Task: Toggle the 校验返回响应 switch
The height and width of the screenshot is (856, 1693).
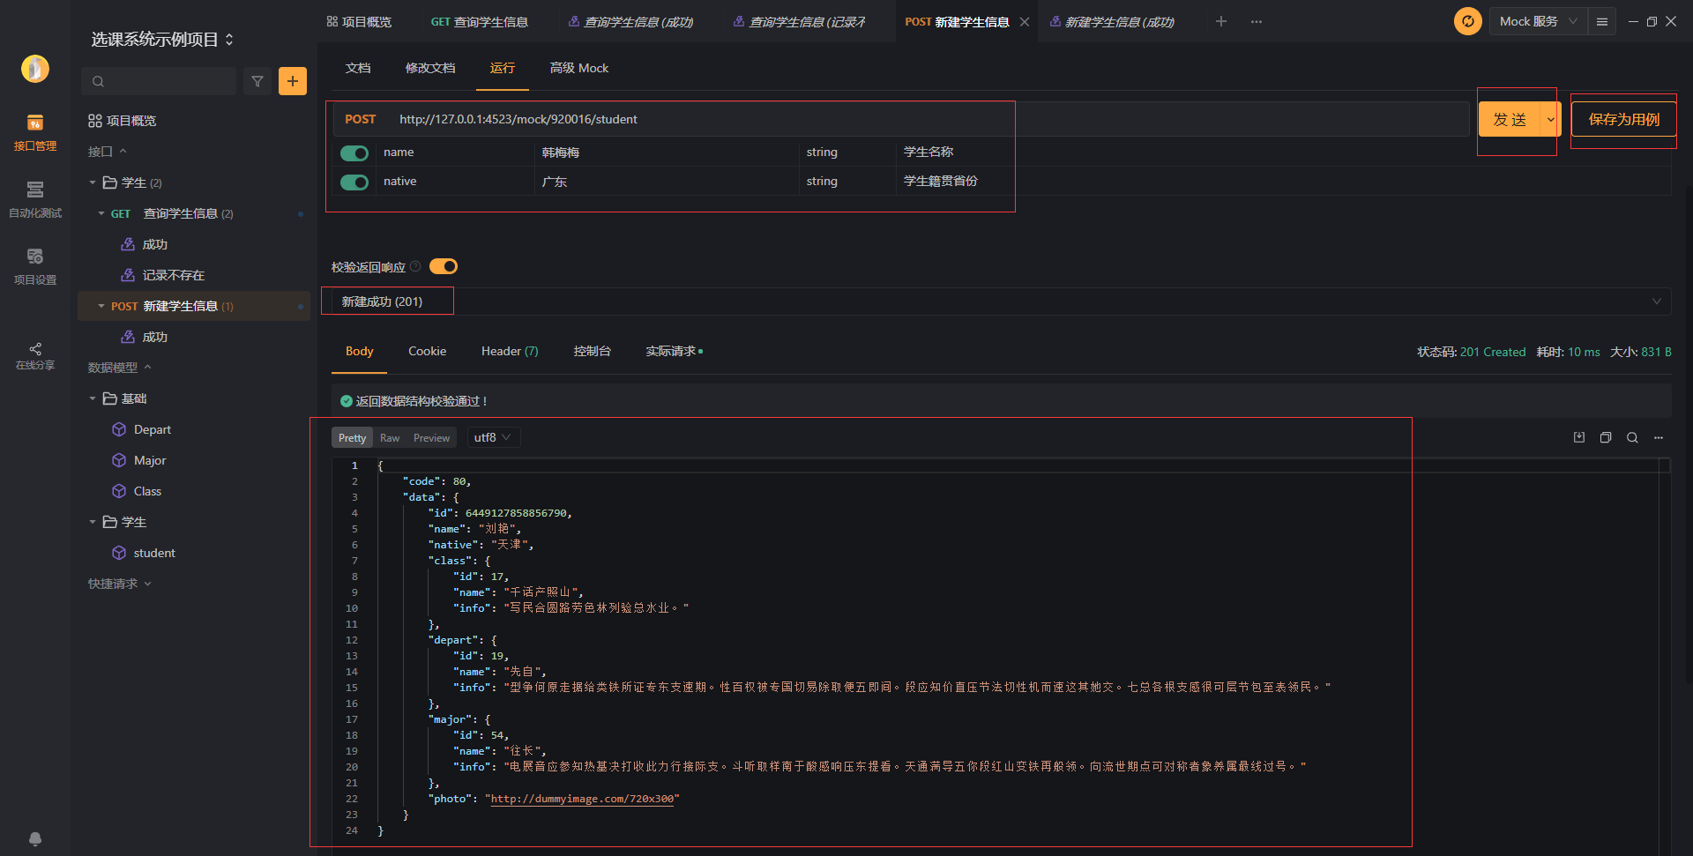Action: point(444,266)
